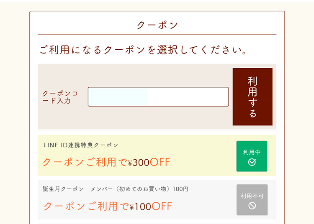The width and height of the screenshot is (314, 224).
Task: Click the prohibited icon on birthday coupon
Action: click(x=252, y=206)
